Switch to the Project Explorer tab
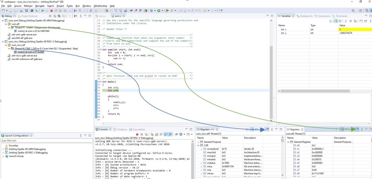The height and width of the screenshot is (179, 372). (x=28, y=16)
